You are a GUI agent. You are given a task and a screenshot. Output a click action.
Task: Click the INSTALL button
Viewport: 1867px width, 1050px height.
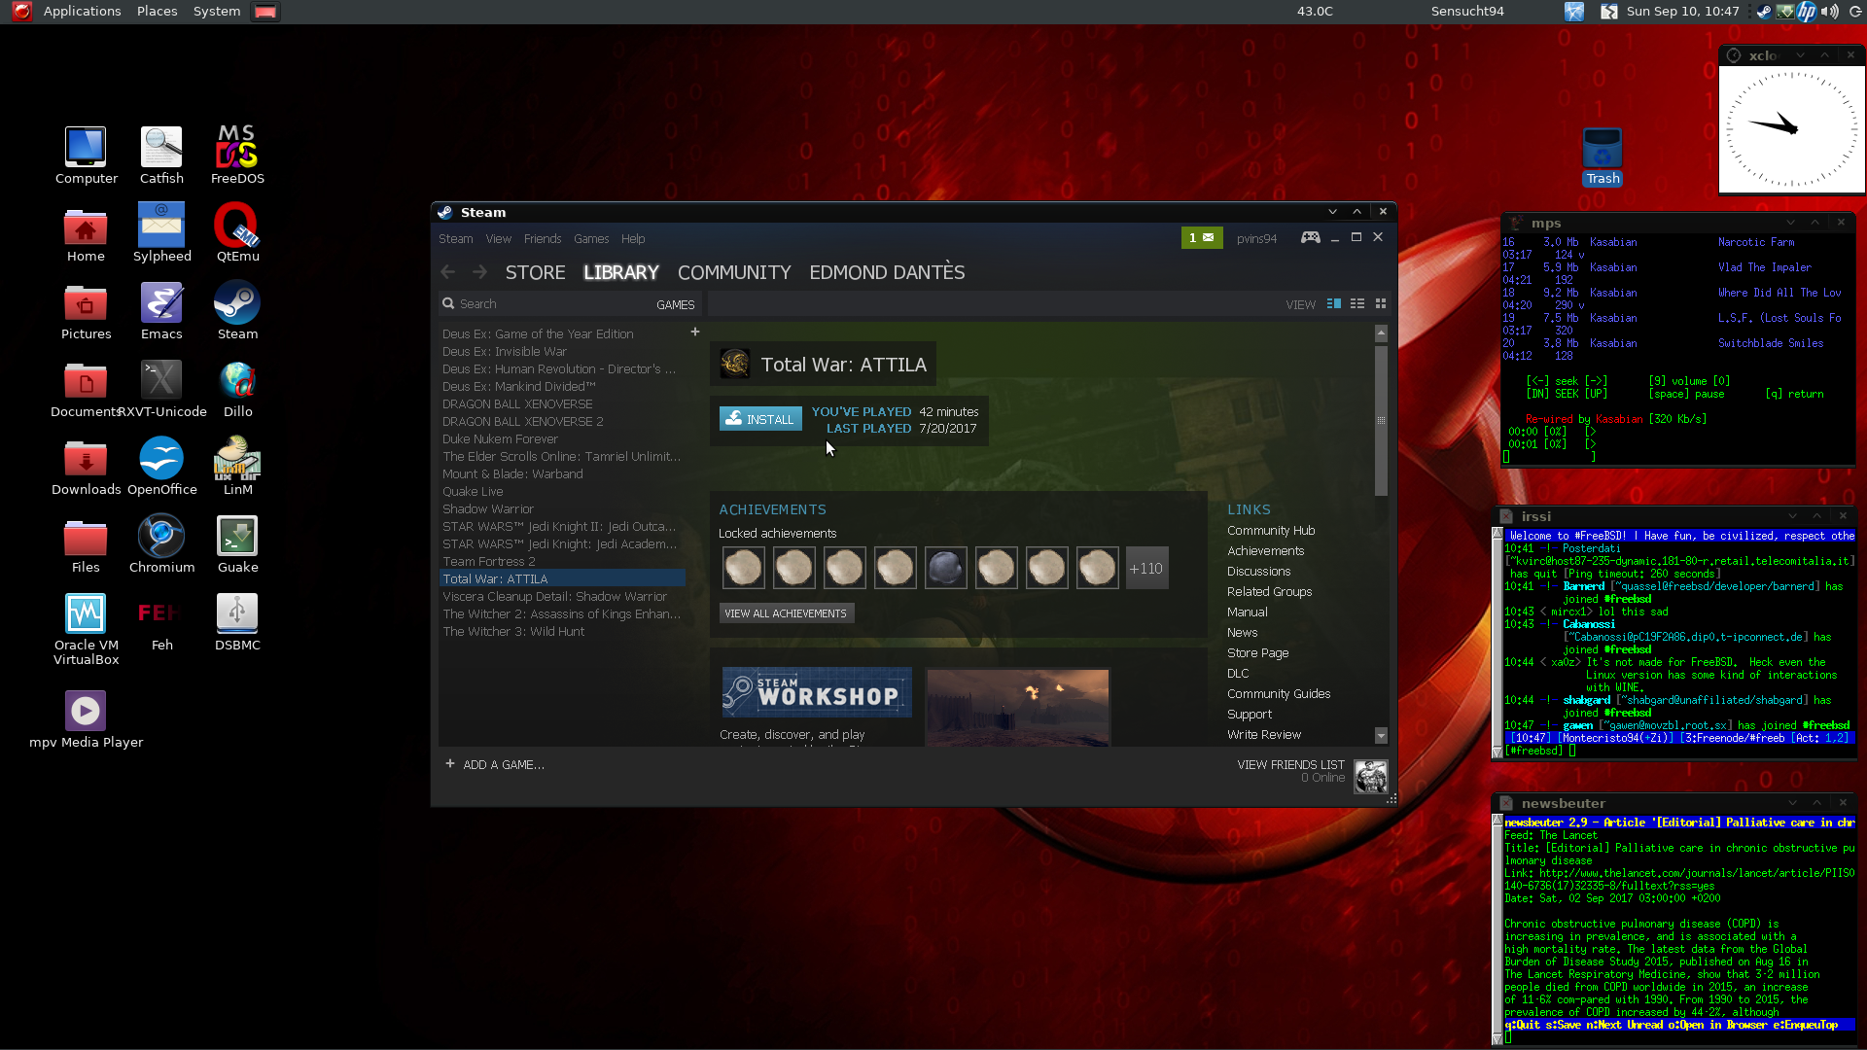coord(760,419)
